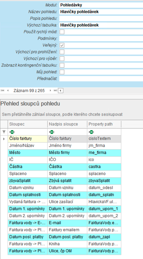143x259 pixels.
Task: Tick Výchozí pro prohlížení checkbox
Action: tap(62, 52)
